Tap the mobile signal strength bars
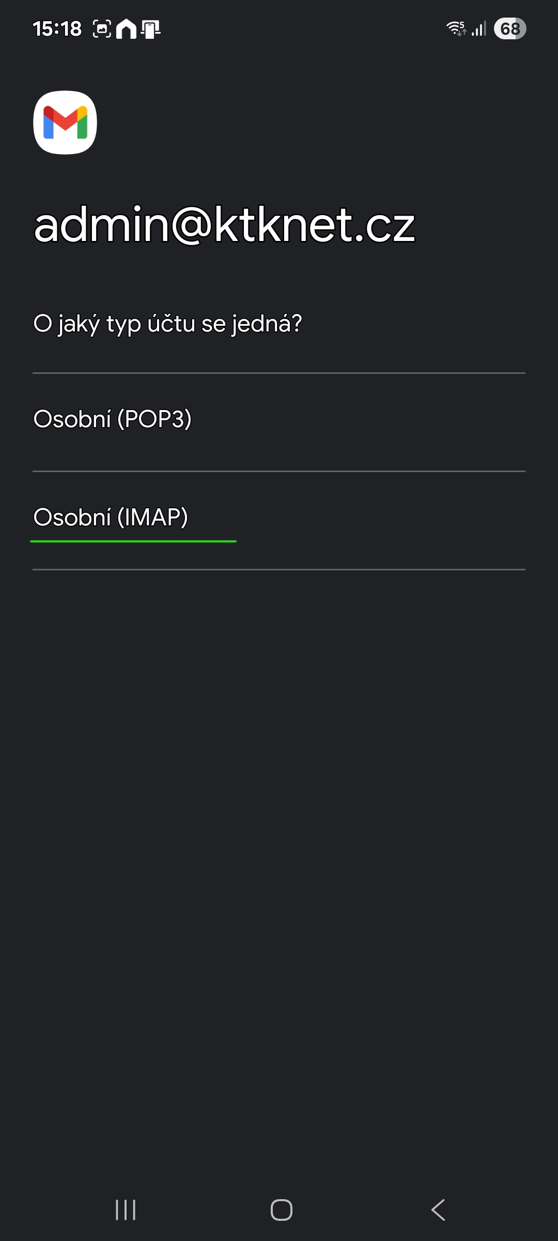 479,28
